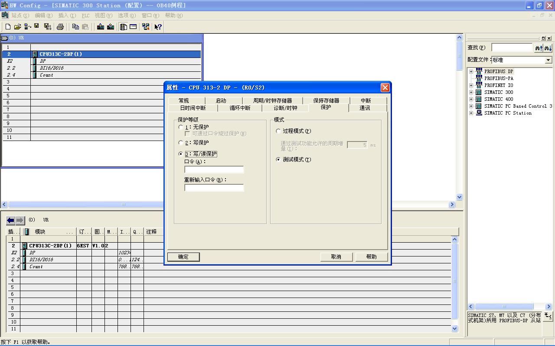Click the catalog panel undock icon
The height and width of the screenshot is (346, 555).
tap(543, 38)
